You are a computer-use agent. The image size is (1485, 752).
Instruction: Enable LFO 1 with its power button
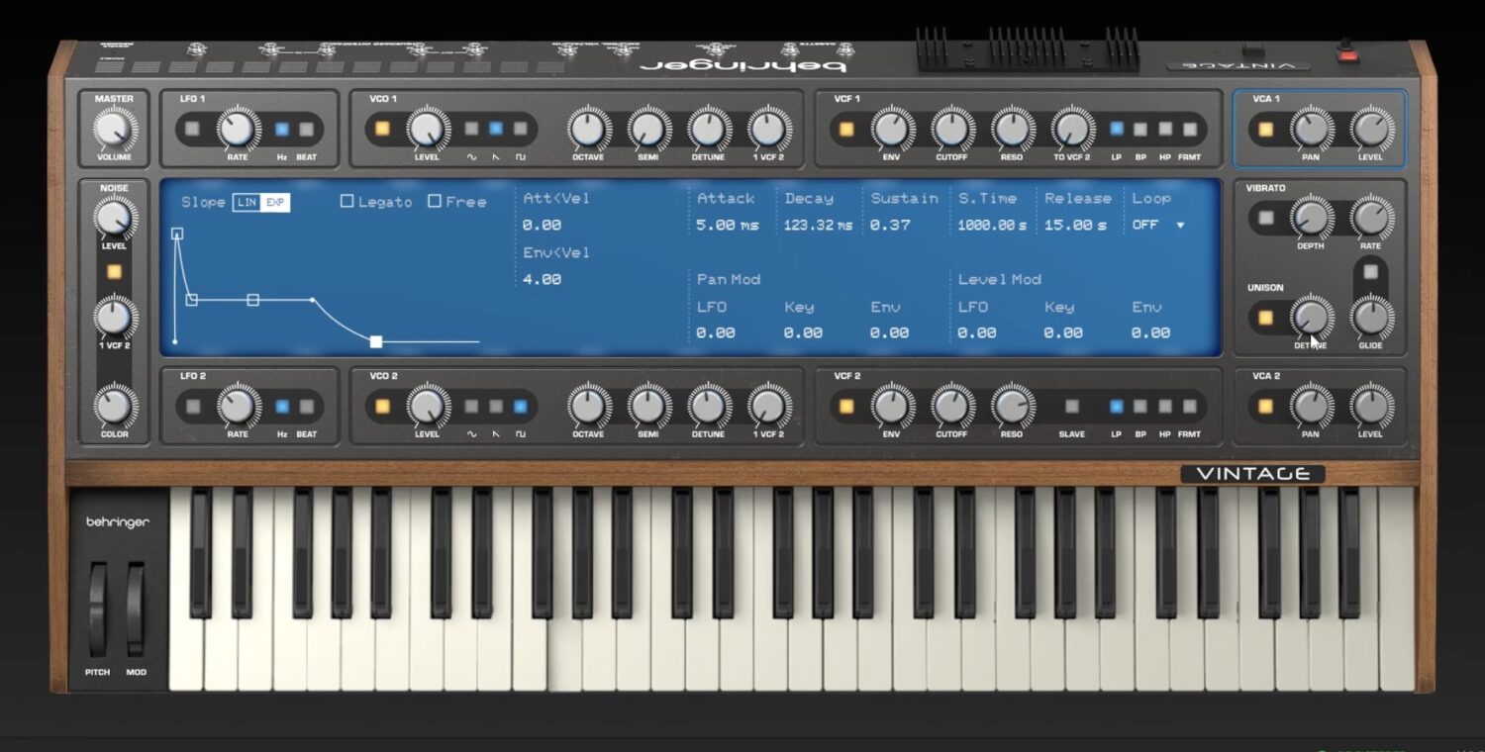pyautogui.click(x=192, y=129)
